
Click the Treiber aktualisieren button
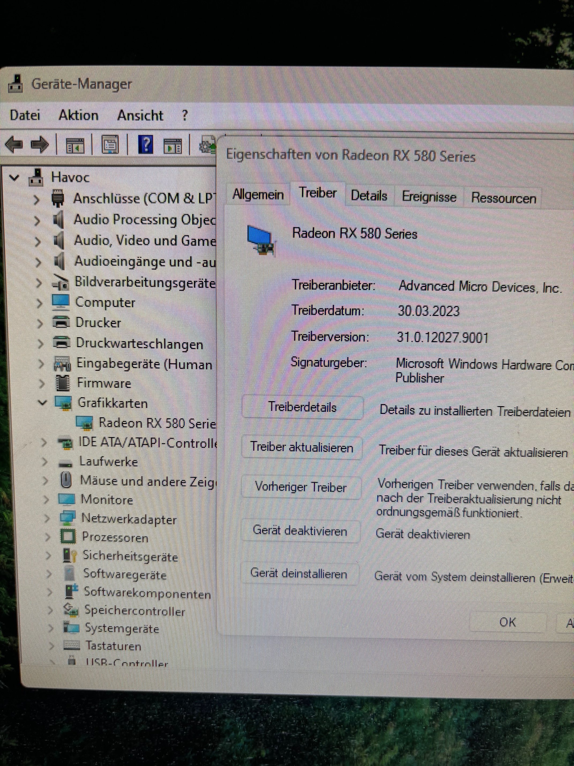point(301,447)
